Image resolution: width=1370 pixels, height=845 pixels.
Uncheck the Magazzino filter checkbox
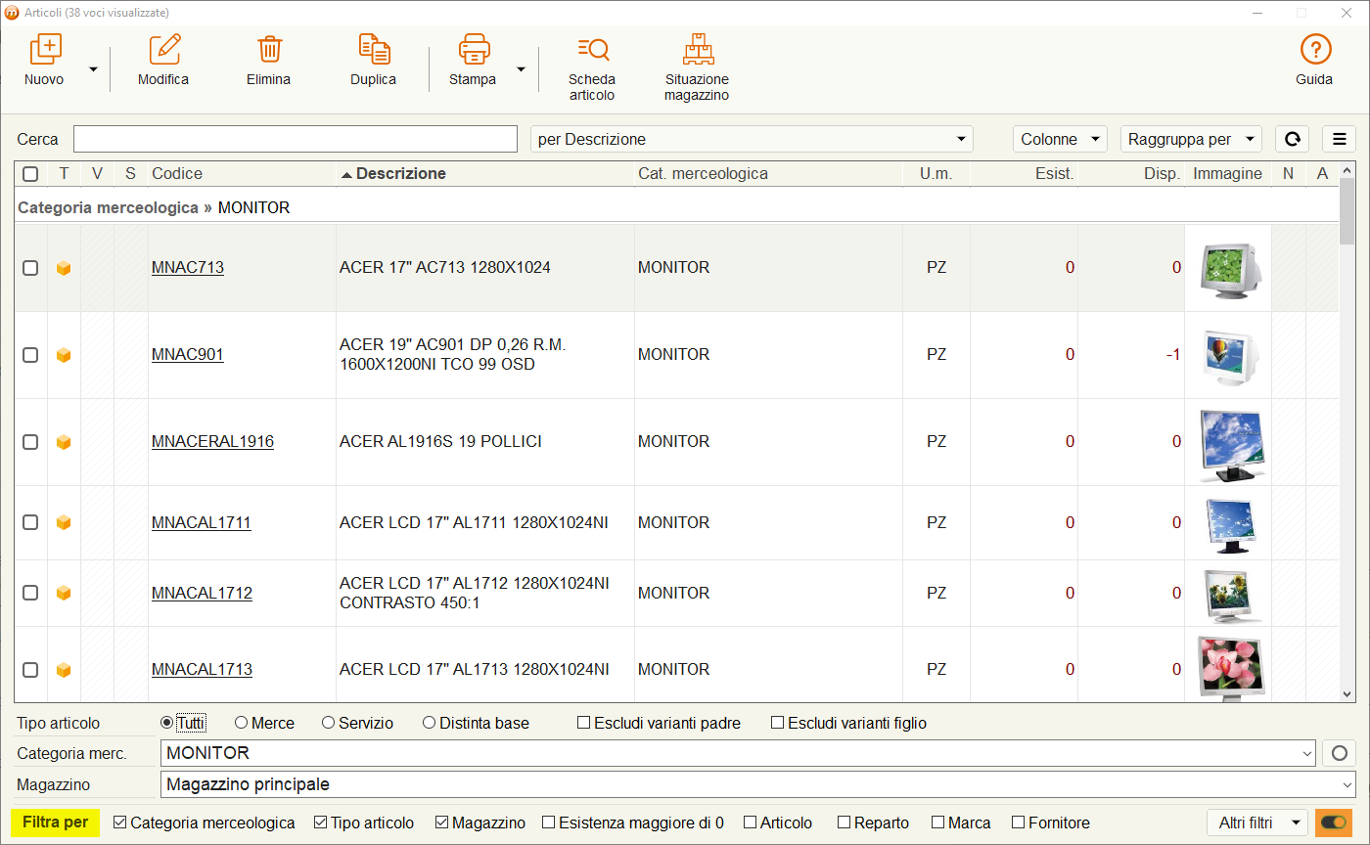(441, 823)
